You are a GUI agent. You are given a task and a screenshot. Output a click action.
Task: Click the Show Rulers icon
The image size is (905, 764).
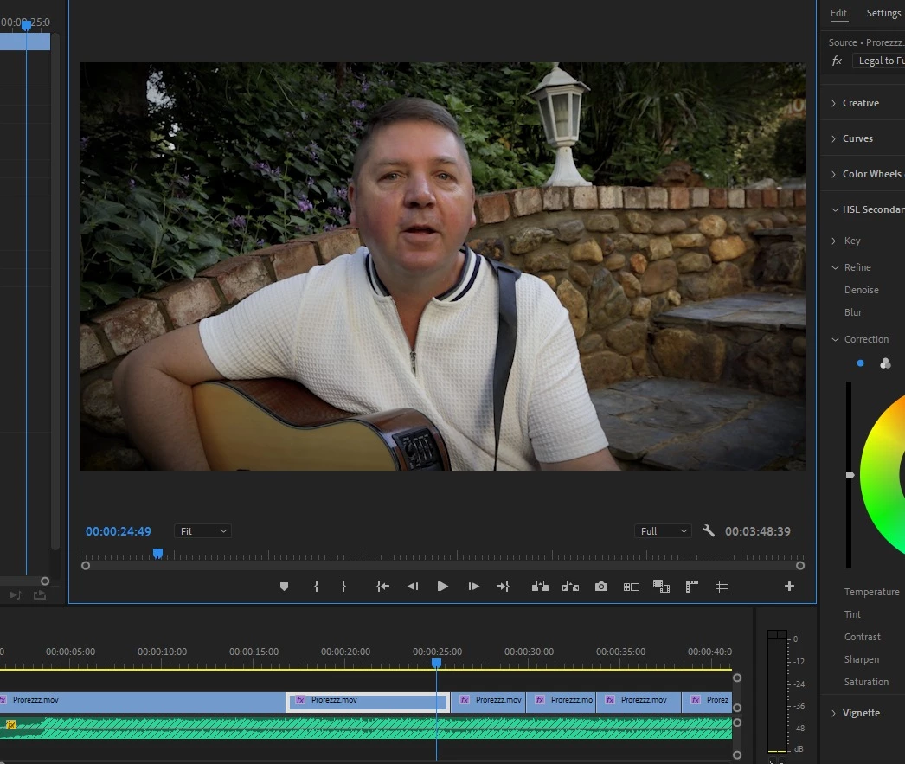pyautogui.click(x=691, y=587)
